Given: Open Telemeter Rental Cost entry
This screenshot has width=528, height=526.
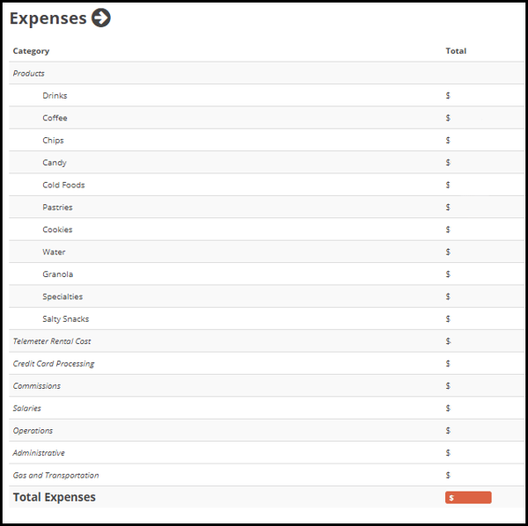Looking at the screenshot, I should pos(267,341).
